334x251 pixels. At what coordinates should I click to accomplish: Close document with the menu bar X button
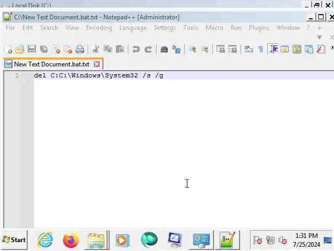pos(332,38)
